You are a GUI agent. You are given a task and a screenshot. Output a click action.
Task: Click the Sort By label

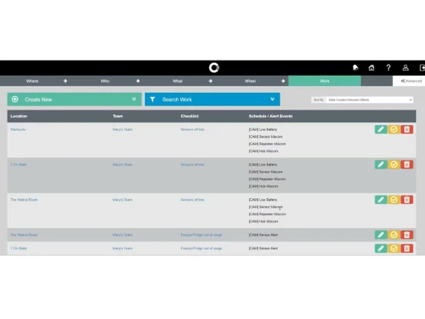coord(319,100)
